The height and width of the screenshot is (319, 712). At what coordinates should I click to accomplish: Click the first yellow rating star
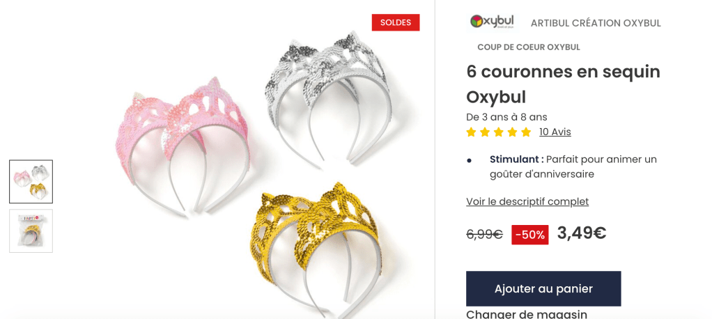click(x=472, y=132)
